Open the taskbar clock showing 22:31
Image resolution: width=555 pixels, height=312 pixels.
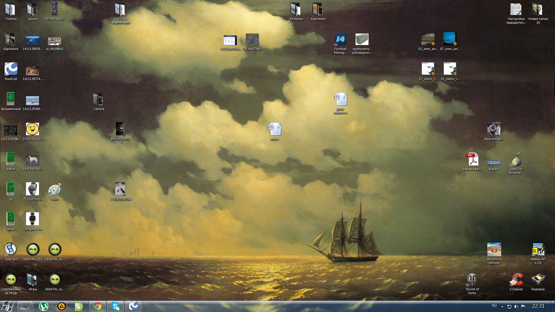538,306
